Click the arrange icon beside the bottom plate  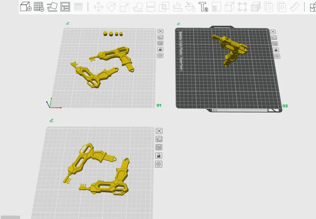pos(159,147)
